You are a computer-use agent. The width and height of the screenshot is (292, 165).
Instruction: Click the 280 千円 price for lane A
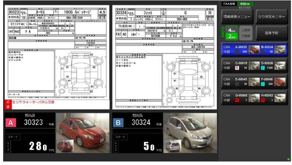pos(41,146)
